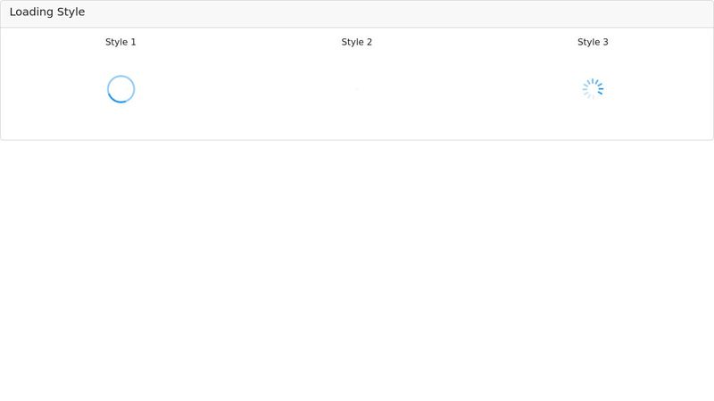Image resolution: width=714 pixels, height=401 pixels.
Task: Click the "Loading Style" panel title
Action: point(47,12)
